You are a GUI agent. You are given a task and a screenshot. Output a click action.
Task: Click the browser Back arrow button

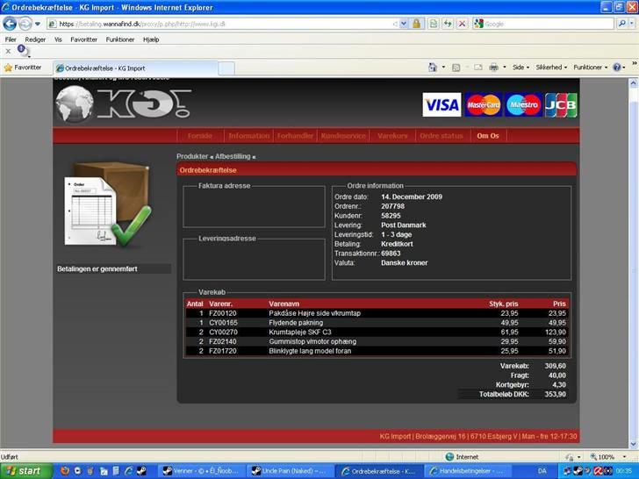tap(10, 24)
